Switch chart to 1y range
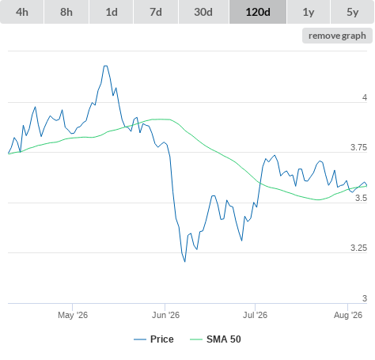This screenshot has height=360, width=375. pos(309,12)
